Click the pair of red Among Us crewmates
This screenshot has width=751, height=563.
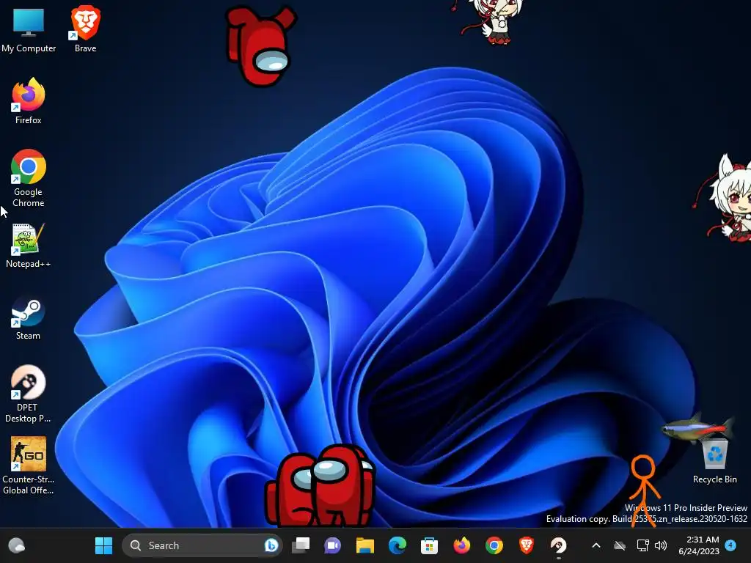(x=320, y=485)
